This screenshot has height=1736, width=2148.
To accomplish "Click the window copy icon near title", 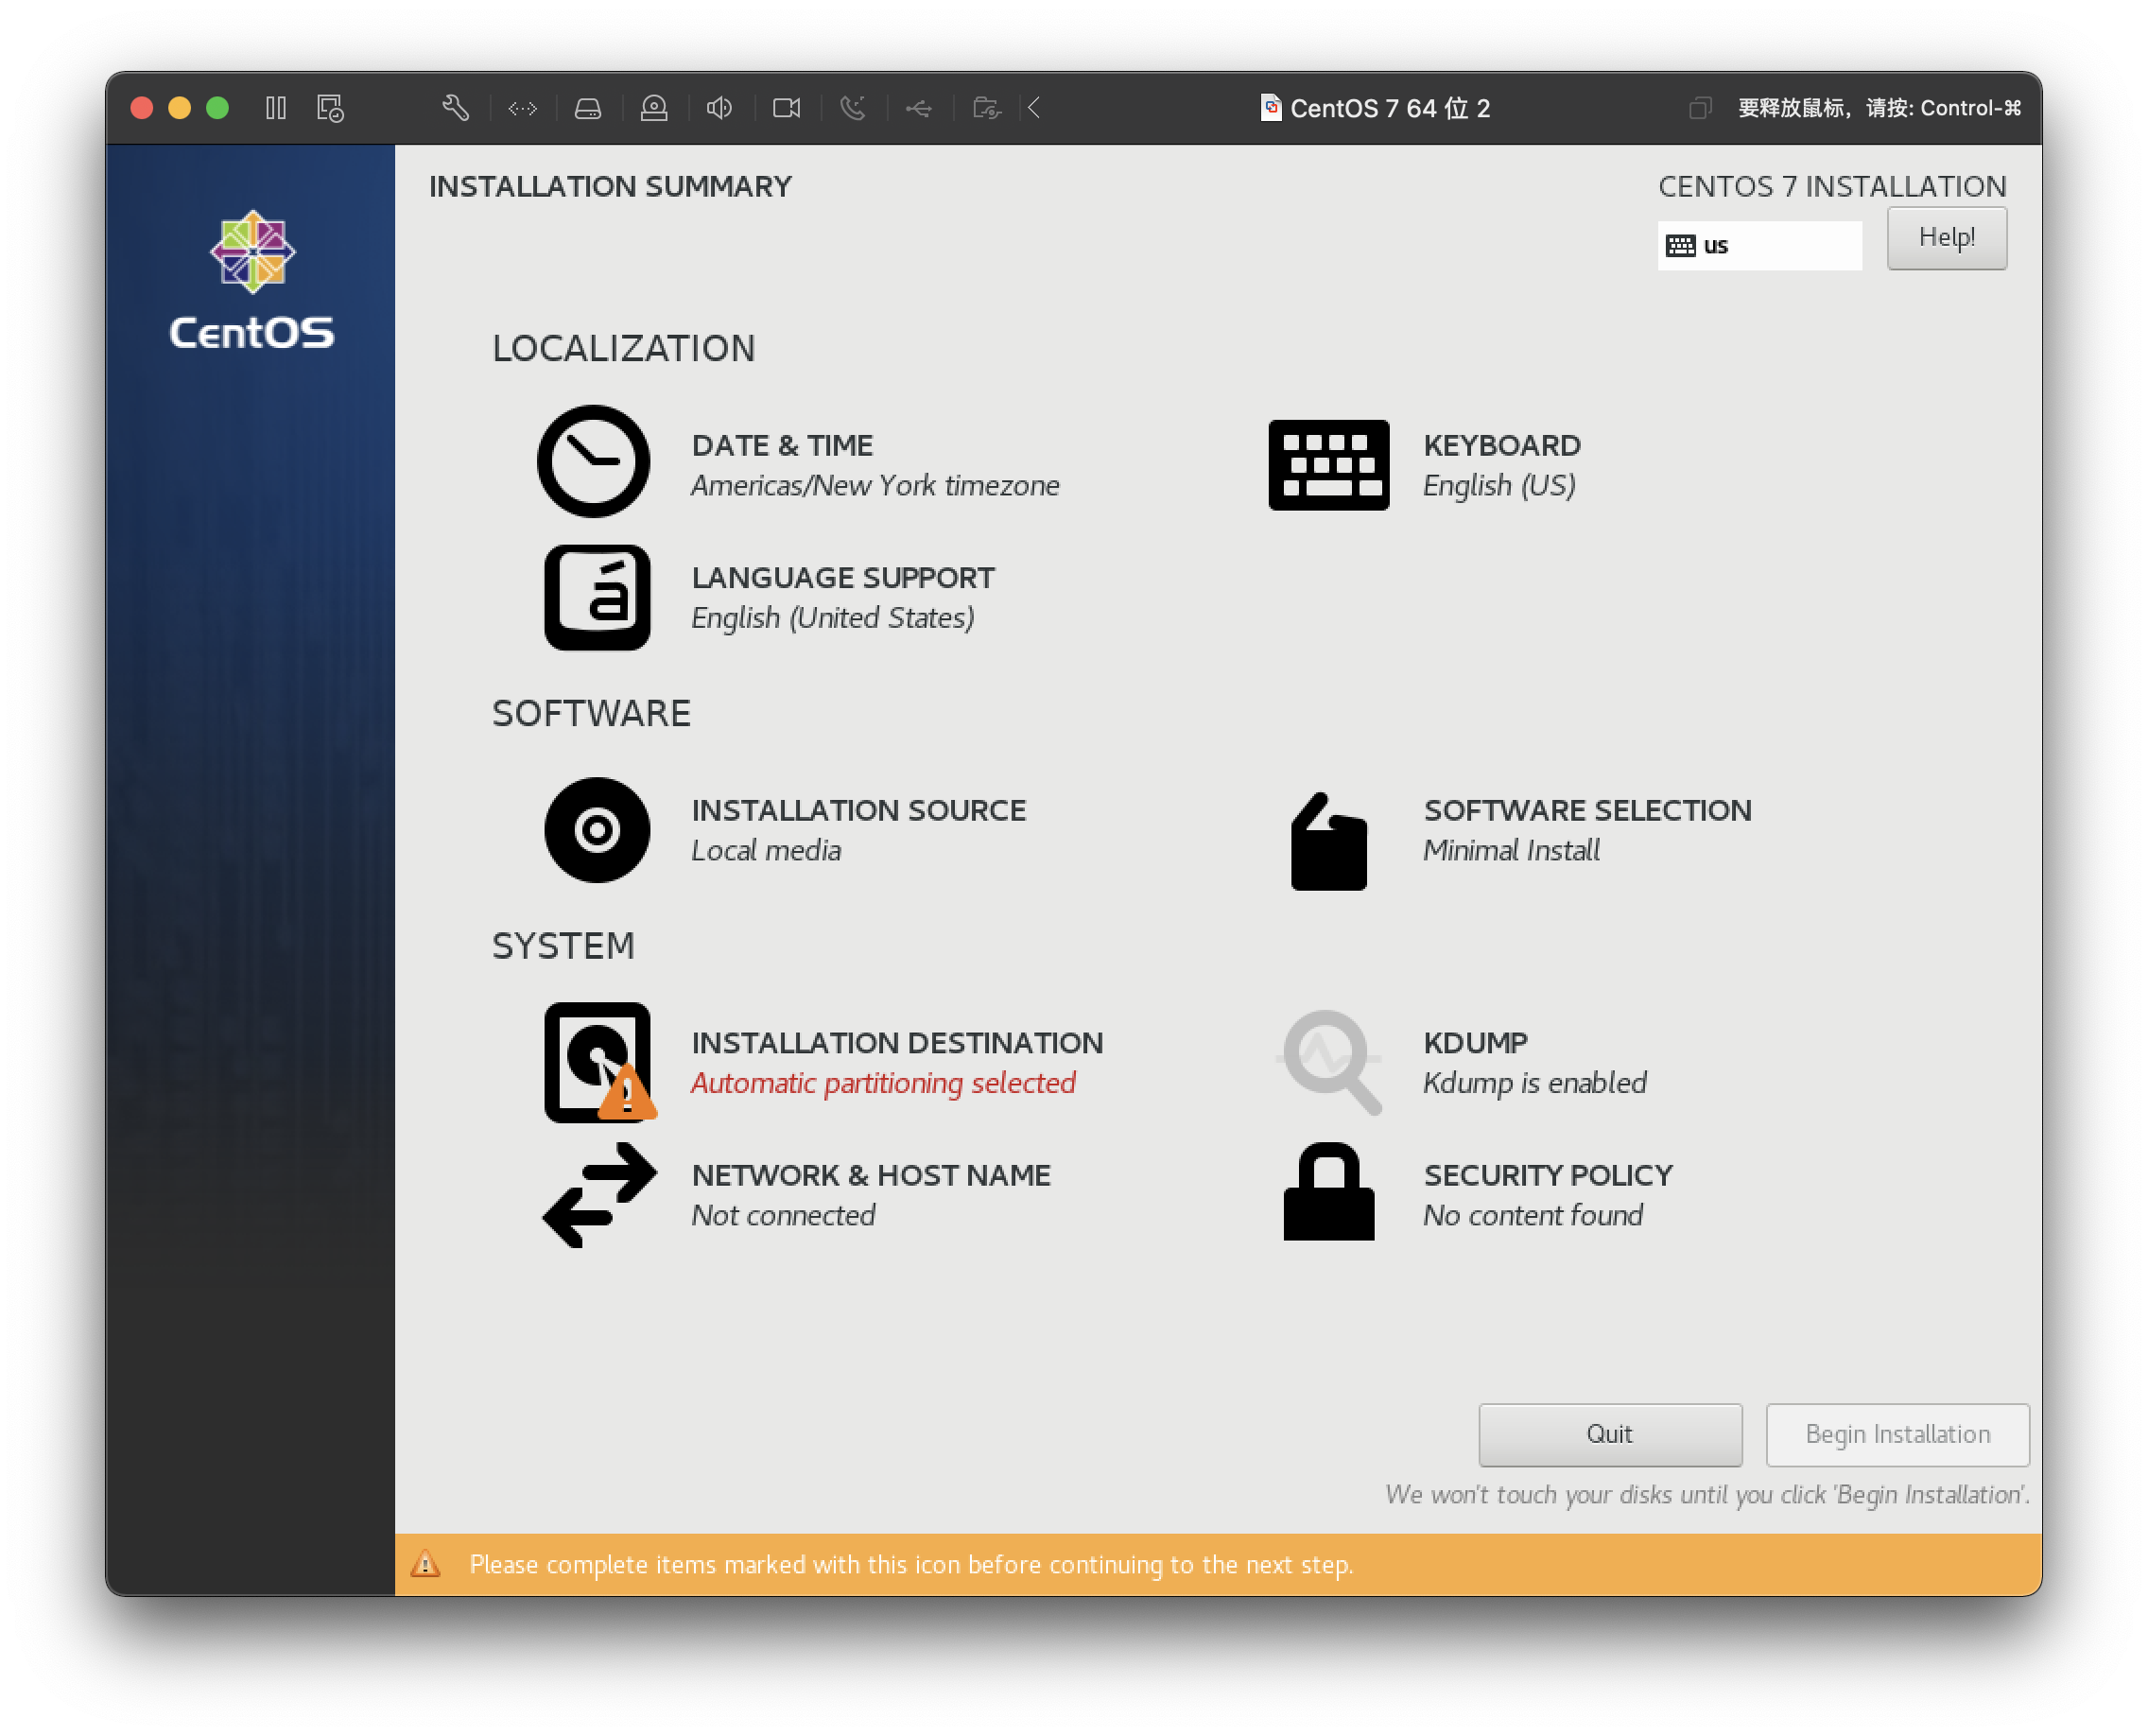I will click(1700, 108).
